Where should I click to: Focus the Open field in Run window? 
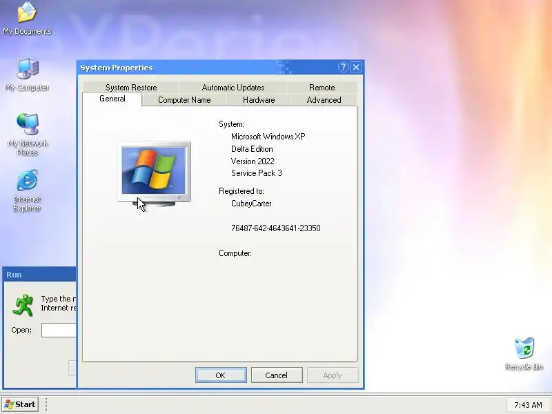pyautogui.click(x=59, y=331)
